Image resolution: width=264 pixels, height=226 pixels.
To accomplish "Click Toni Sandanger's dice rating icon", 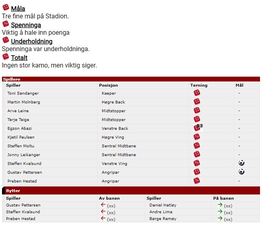I will tap(197, 93).
